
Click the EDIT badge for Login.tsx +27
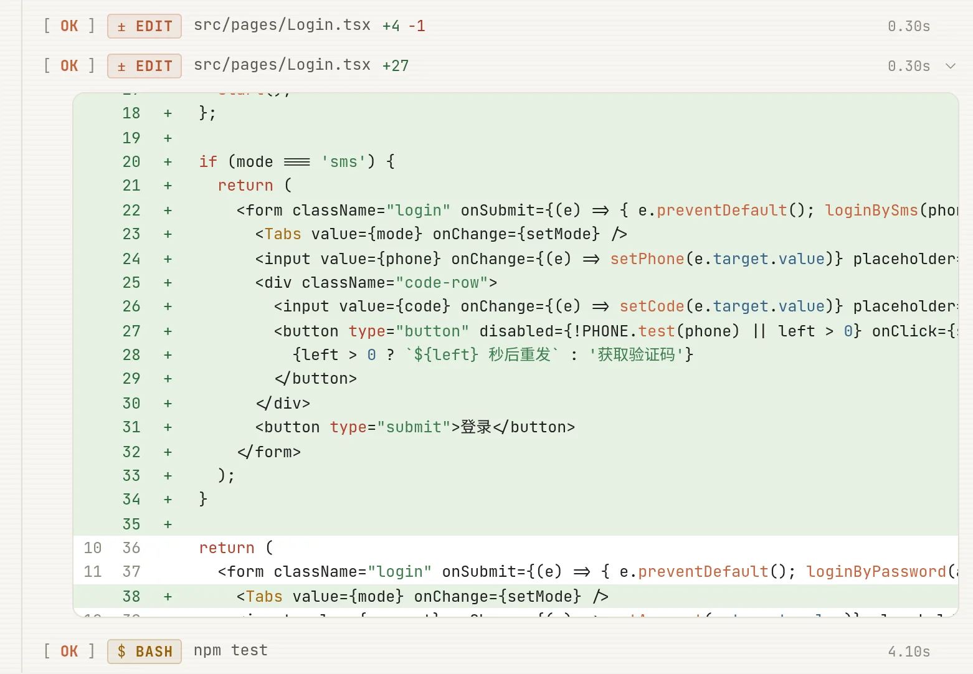[145, 66]
